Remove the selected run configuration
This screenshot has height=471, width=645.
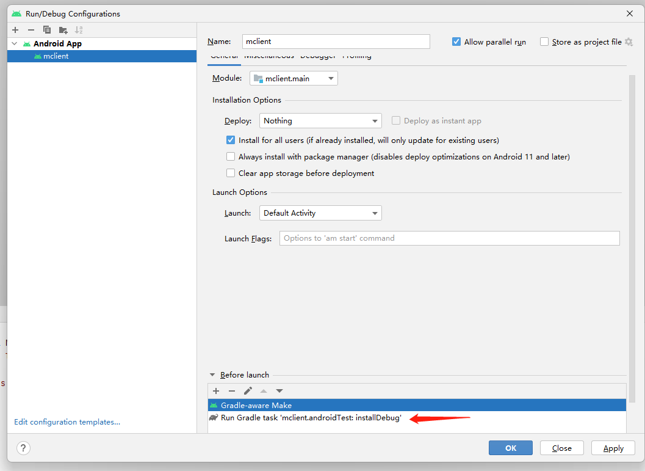31,30
